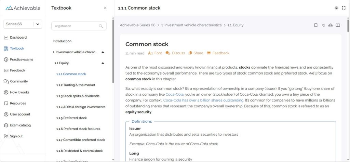Click the Achievable logo
The height and width of the screenshot is (162, 350).
click(23, 8)
